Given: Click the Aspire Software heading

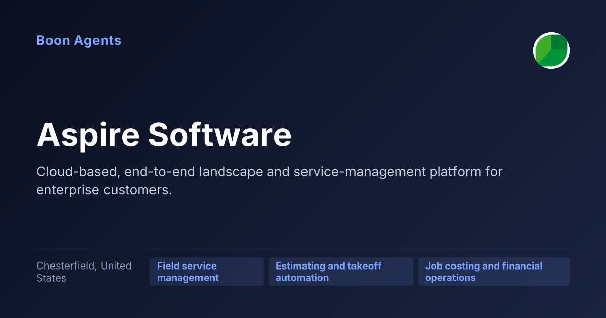Looking at the screenshot, I should (164, 135).
